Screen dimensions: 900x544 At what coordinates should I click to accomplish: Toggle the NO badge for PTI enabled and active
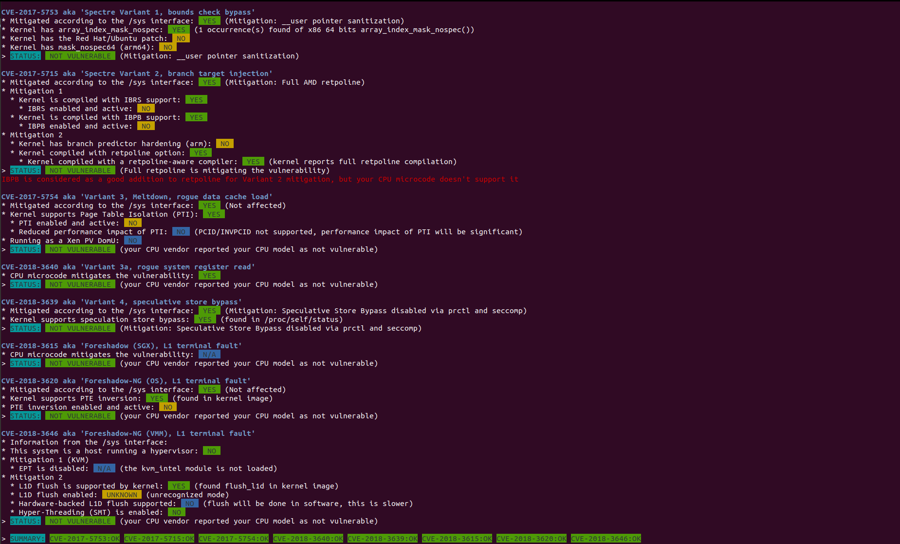coord(132,222)
